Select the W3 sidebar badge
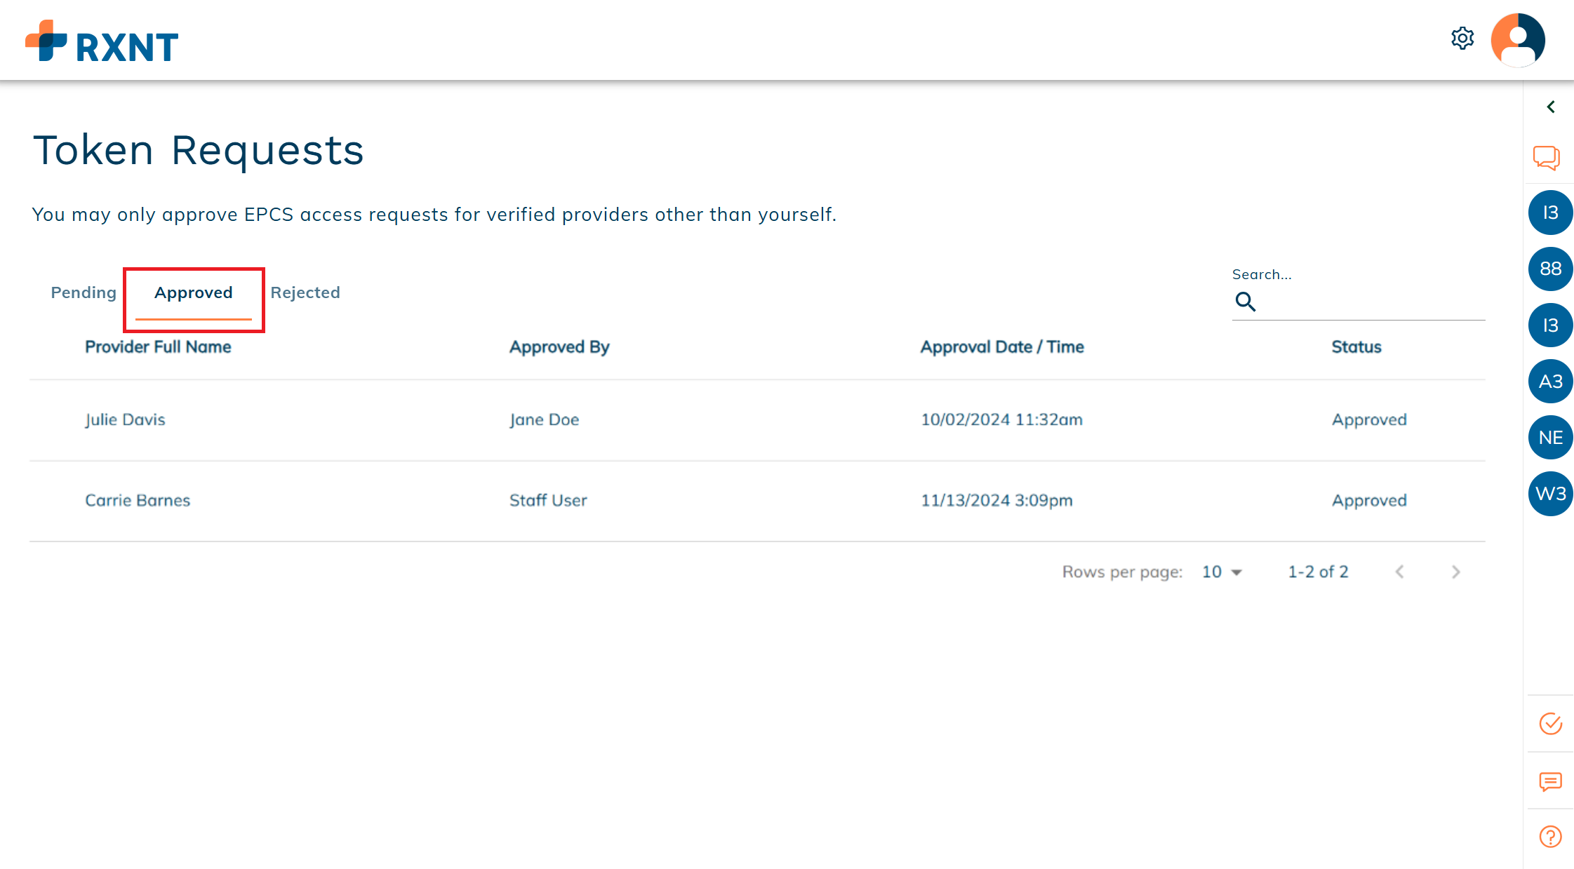 [1550, 494]
